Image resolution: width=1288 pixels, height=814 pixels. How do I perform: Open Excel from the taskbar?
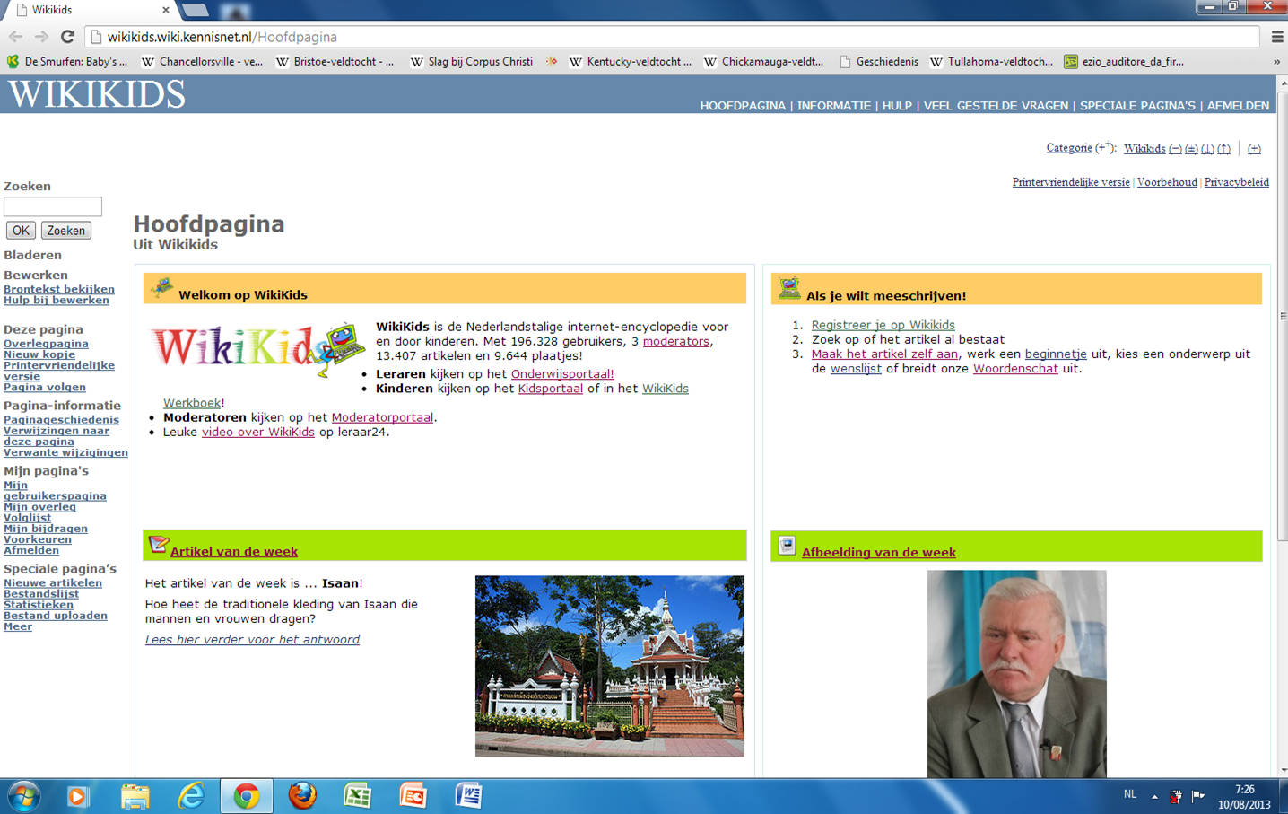[x=358, y=796]
